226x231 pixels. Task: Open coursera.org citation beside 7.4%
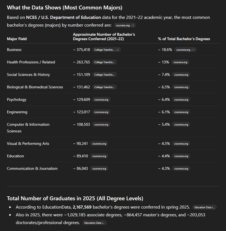pos(181,75)
